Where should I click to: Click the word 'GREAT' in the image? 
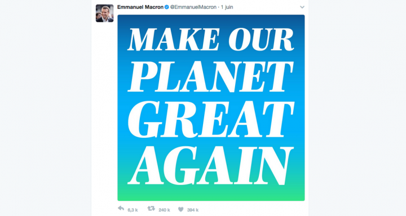[x=211, y=119]
